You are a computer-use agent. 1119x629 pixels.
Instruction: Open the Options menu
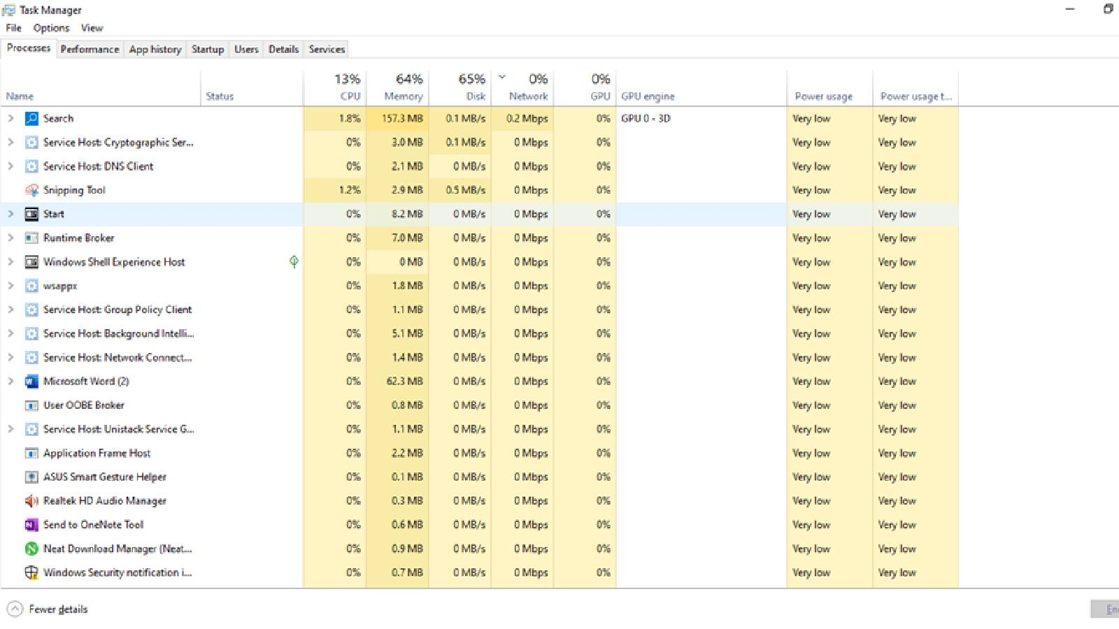point(51,28)
